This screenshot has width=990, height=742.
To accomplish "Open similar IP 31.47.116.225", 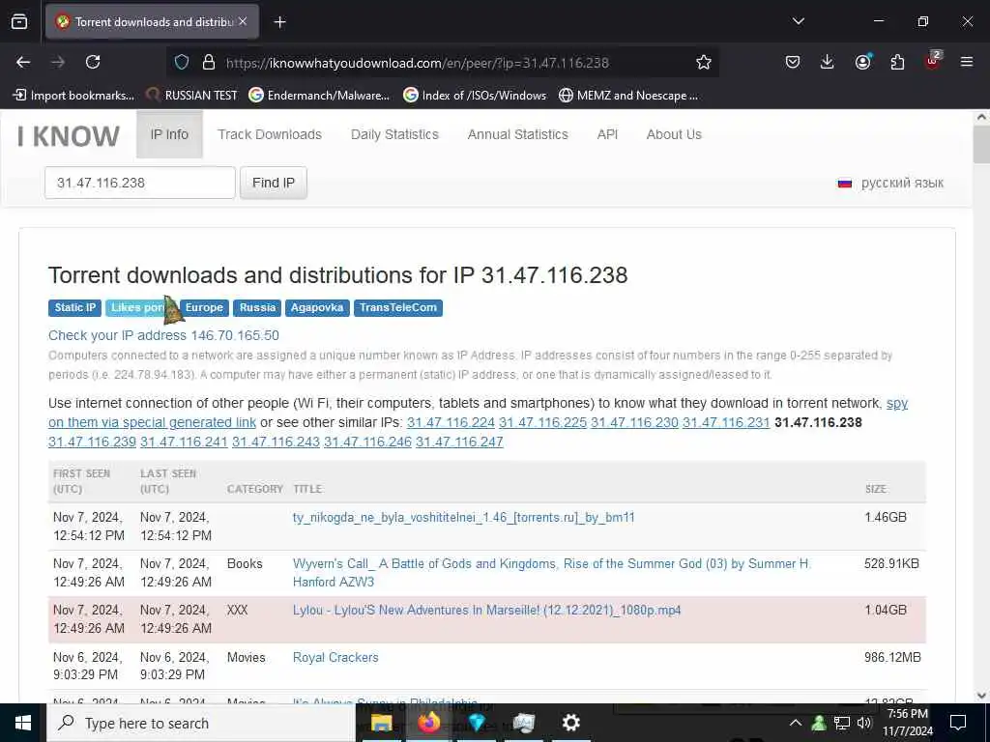I will pyautogui.click(x=543, y=422).
